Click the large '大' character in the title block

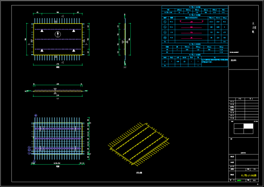click(x=253, y=23)
